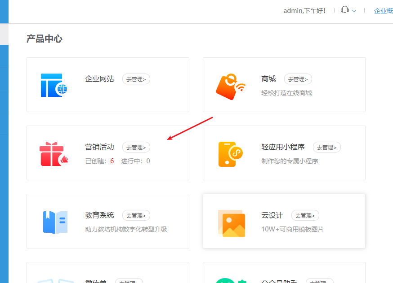393x283 pixels.
Task: Click 去管理 on the 轻应用小程序 card
Action: pos(327,147)
